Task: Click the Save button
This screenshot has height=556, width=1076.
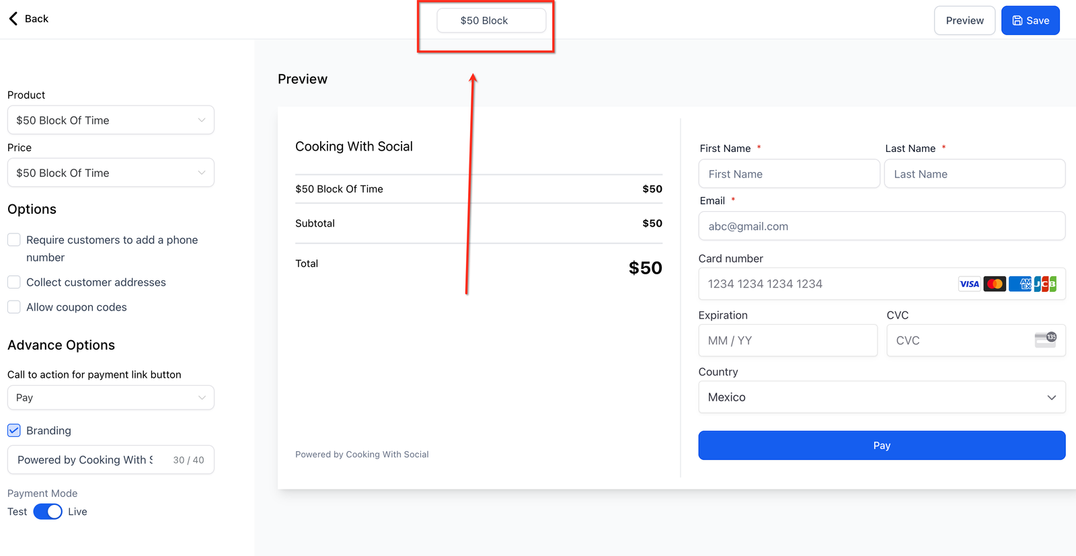Action: 1030,21
